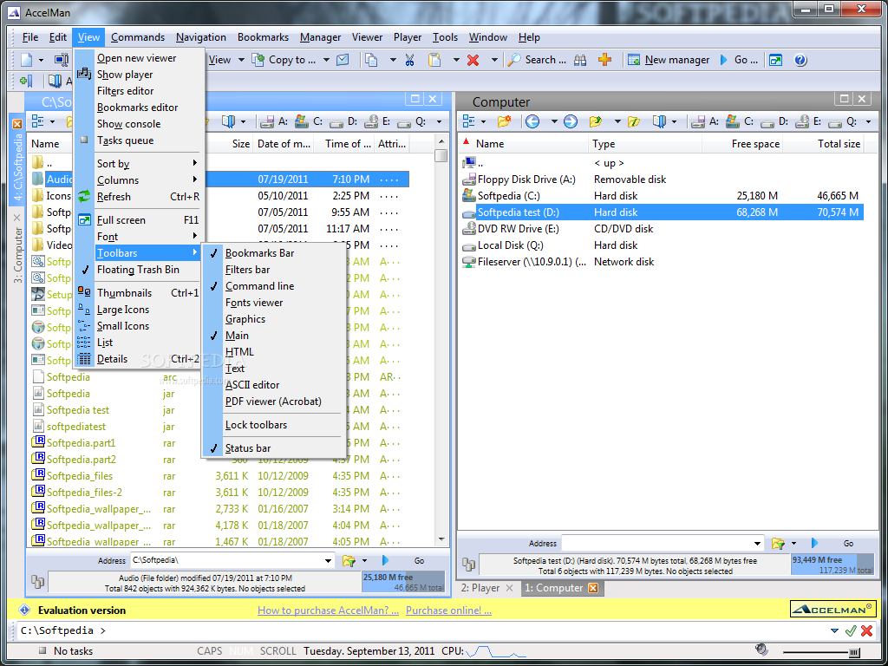The width and height of the screenshot is (888, 666).
Task: Click the blue help question mark icon
Action: (x=800, y=60)
